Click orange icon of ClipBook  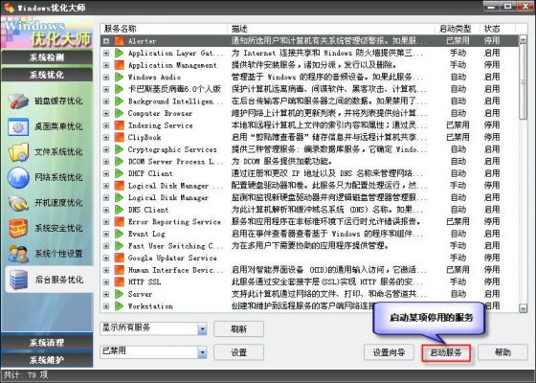click(x=120, y=137)
